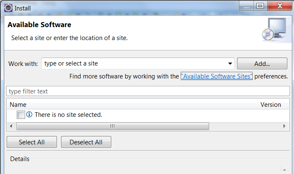Image resolution: width=294 pixels, height=174 pixels.
Task: Click the info icon beside no site selected
Action: pyautogui.click(x=29, y=114)
